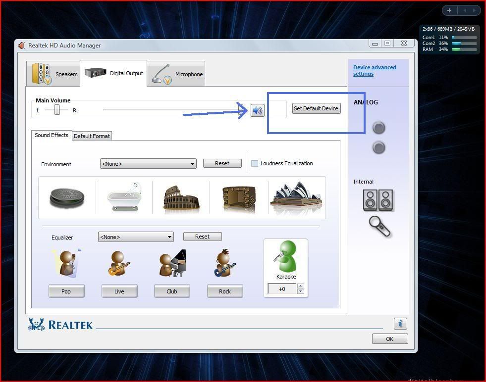Open the Environment dropdown list

pyautogui.click(x=148, y=163)
